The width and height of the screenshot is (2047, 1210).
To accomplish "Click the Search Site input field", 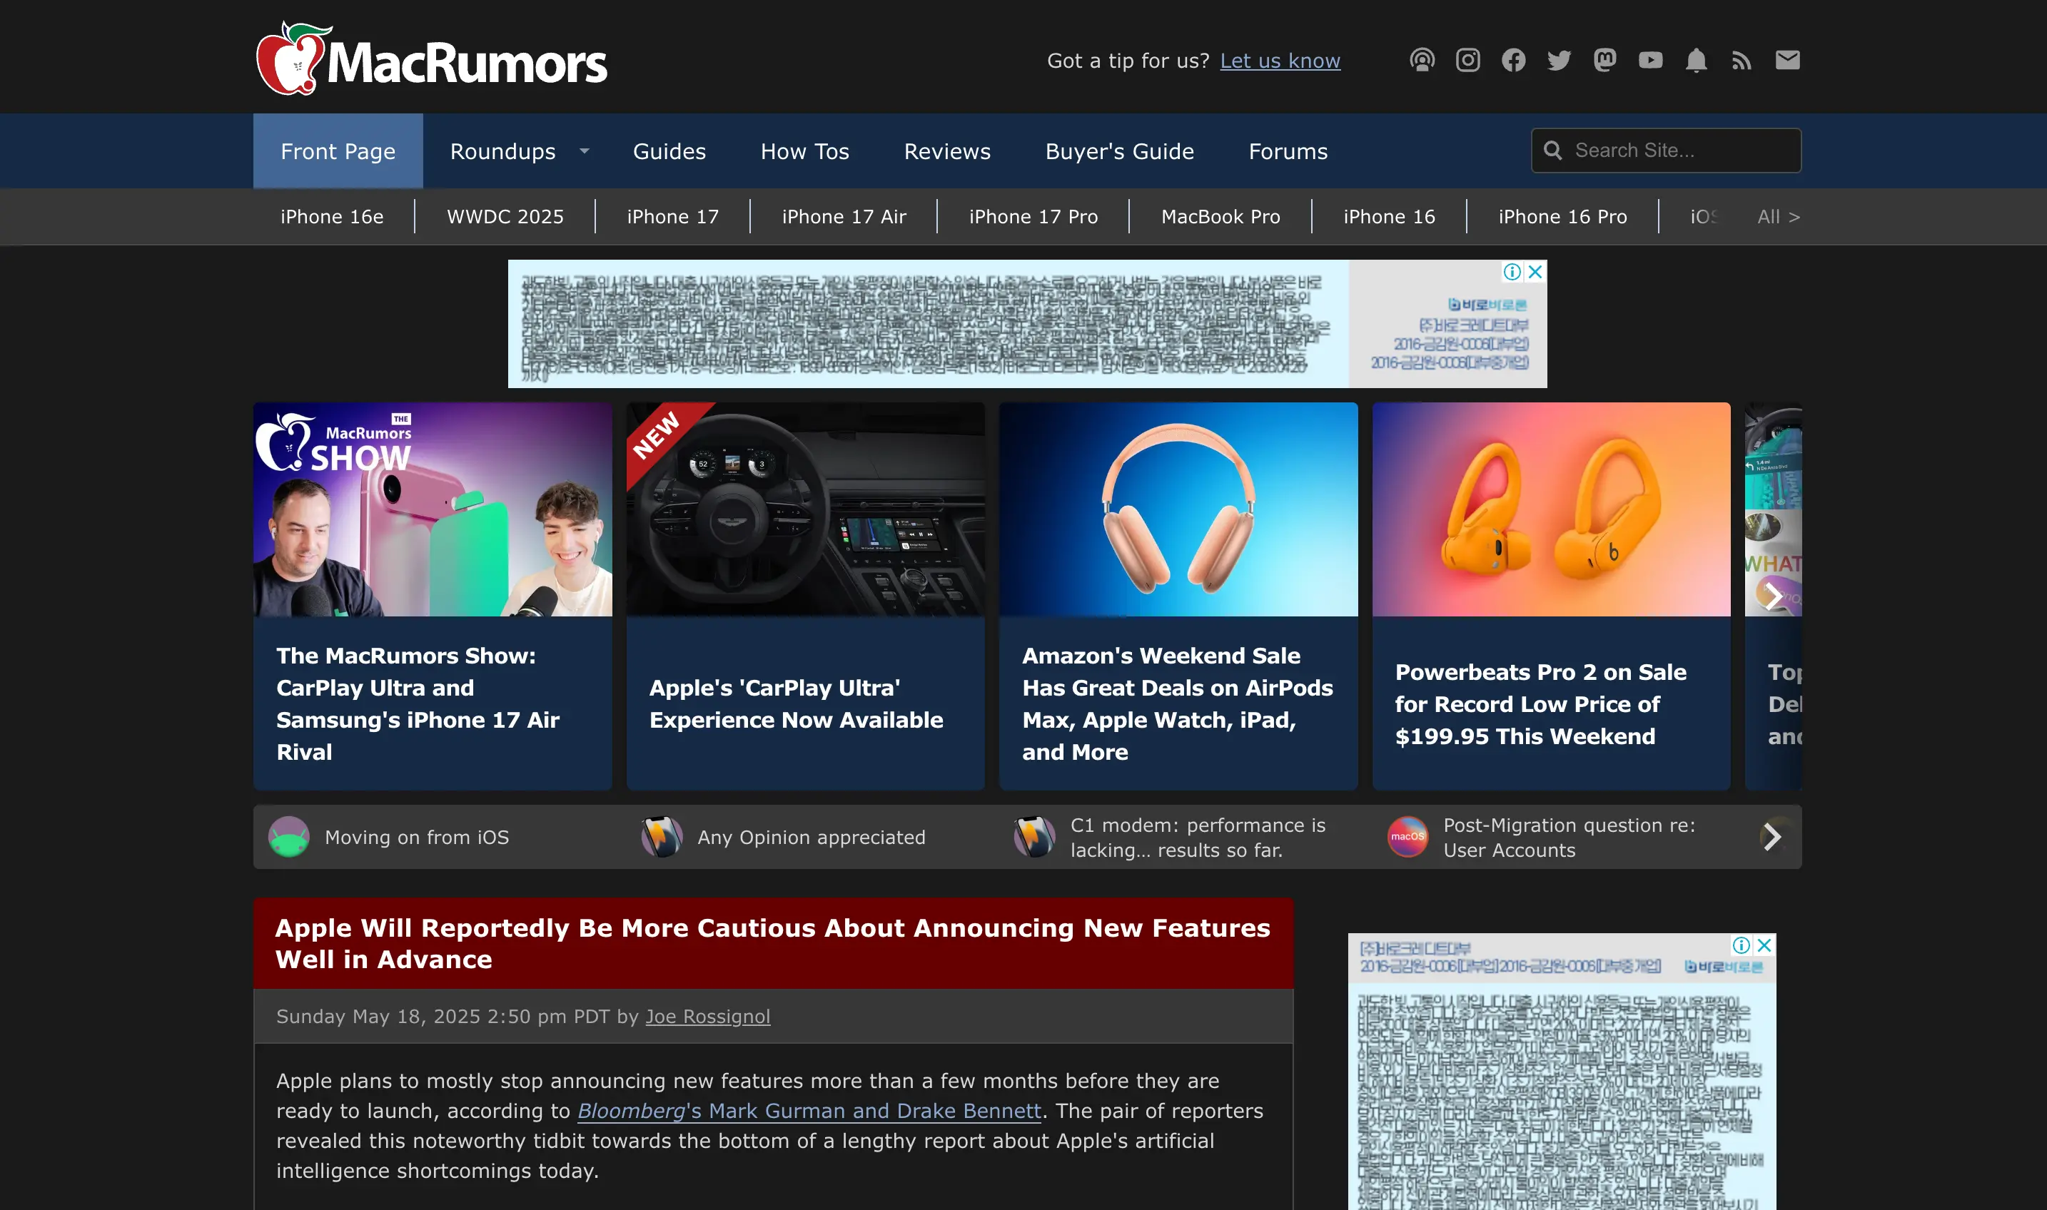I will (x=1680, y=151).
